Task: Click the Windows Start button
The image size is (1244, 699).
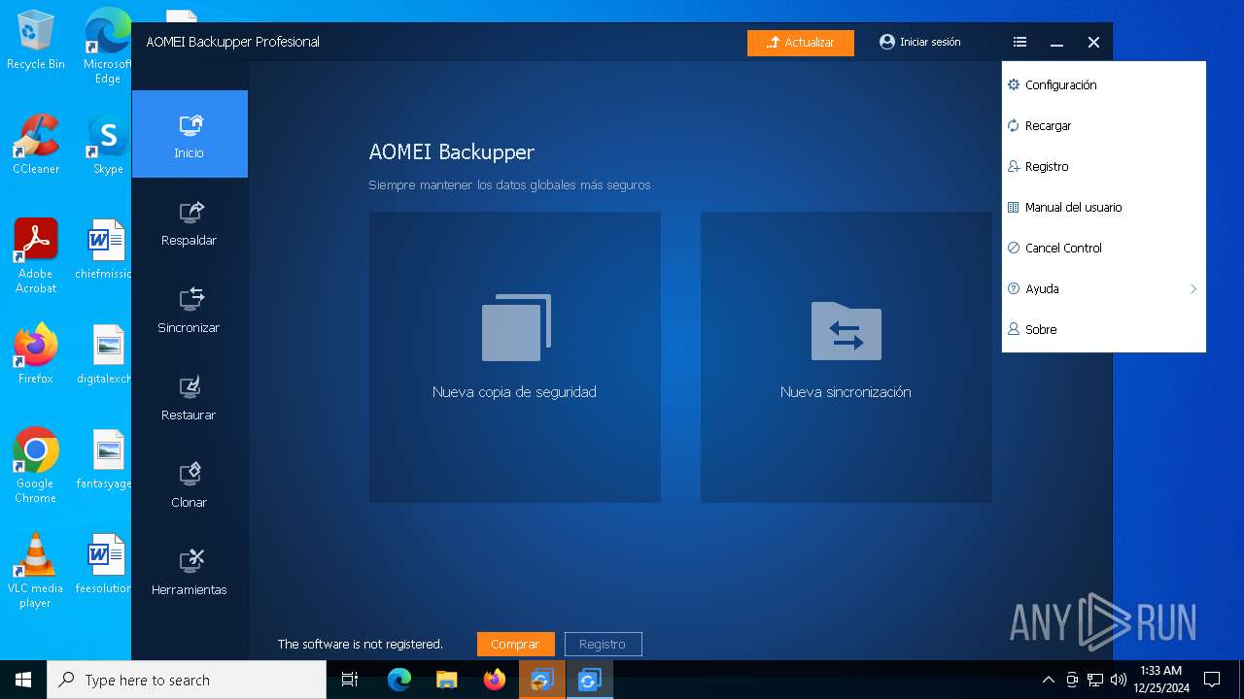Action: tap(23, 680)
